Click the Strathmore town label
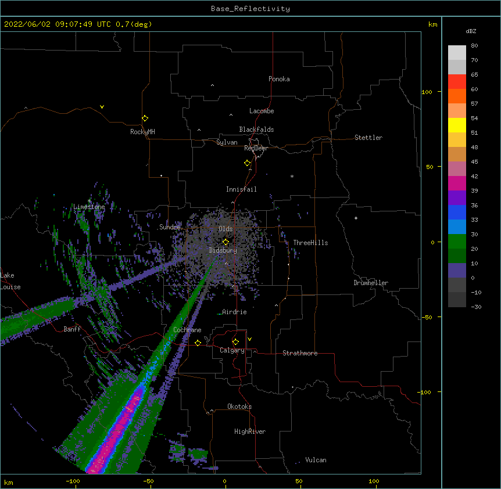501x489 pixels. pos(300,353)
